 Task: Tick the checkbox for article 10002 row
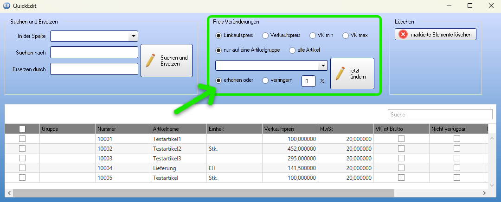[22, 148]
